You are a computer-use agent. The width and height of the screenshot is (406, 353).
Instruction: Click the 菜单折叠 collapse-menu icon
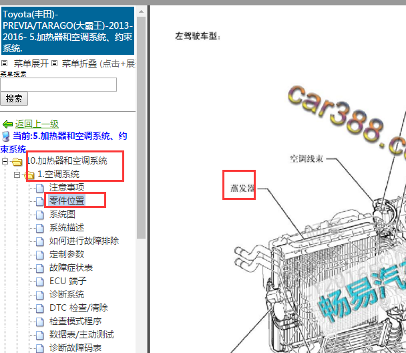54,64
